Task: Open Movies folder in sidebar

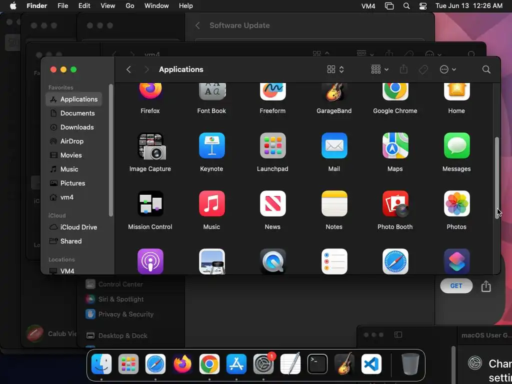Action: click(74, 155)
